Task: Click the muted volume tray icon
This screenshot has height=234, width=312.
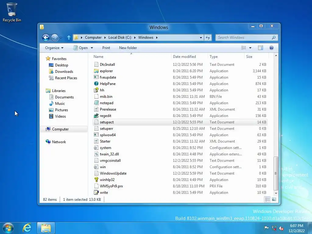Action: point(281,228)
